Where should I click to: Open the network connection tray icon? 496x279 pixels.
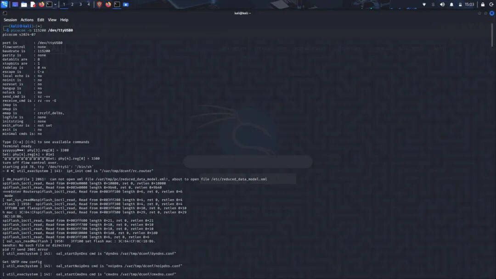click(424, 5)
